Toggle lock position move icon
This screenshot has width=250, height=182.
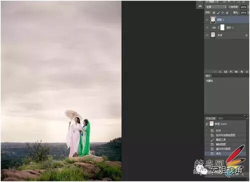coord(223,12)
